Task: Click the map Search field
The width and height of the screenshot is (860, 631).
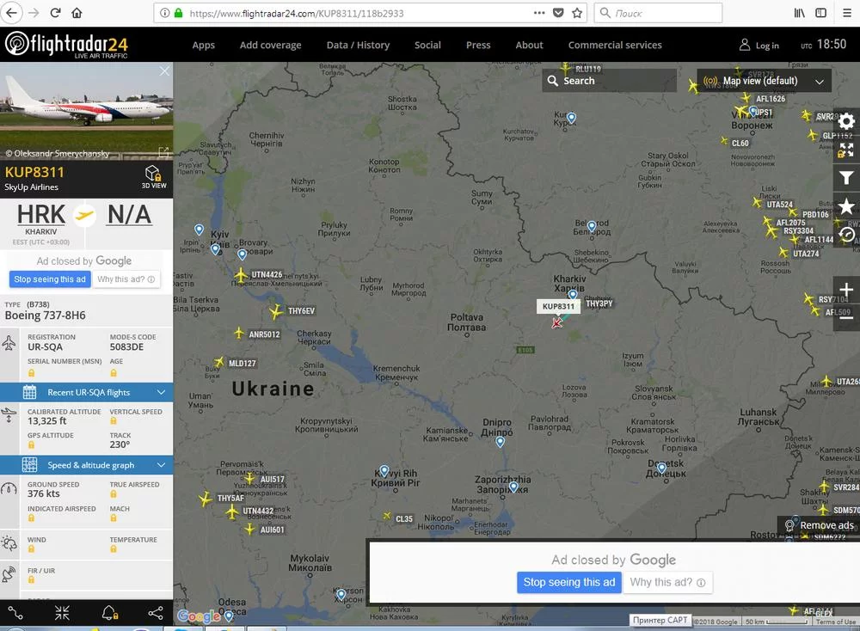Action: click(x=609, y=81)
